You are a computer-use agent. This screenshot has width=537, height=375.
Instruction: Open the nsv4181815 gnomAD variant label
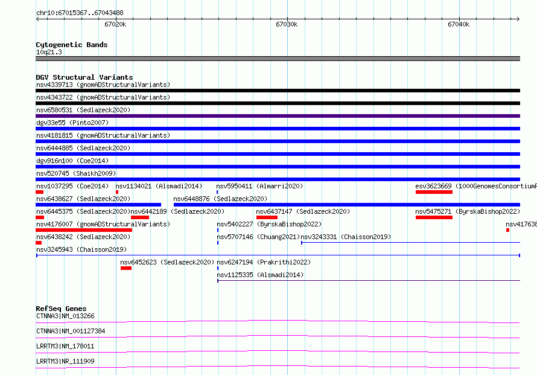tap(103, 135)
